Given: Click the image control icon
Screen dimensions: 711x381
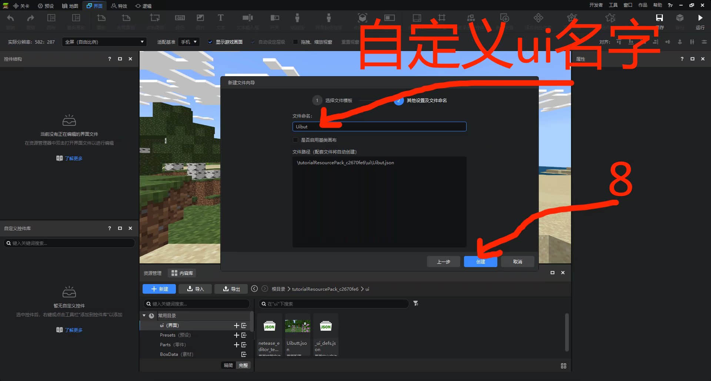Looking at the screenshot, I should tap(200, 18).
